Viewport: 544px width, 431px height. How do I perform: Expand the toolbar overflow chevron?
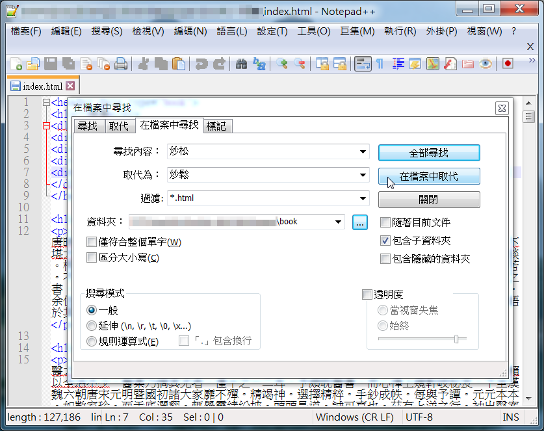532,60
